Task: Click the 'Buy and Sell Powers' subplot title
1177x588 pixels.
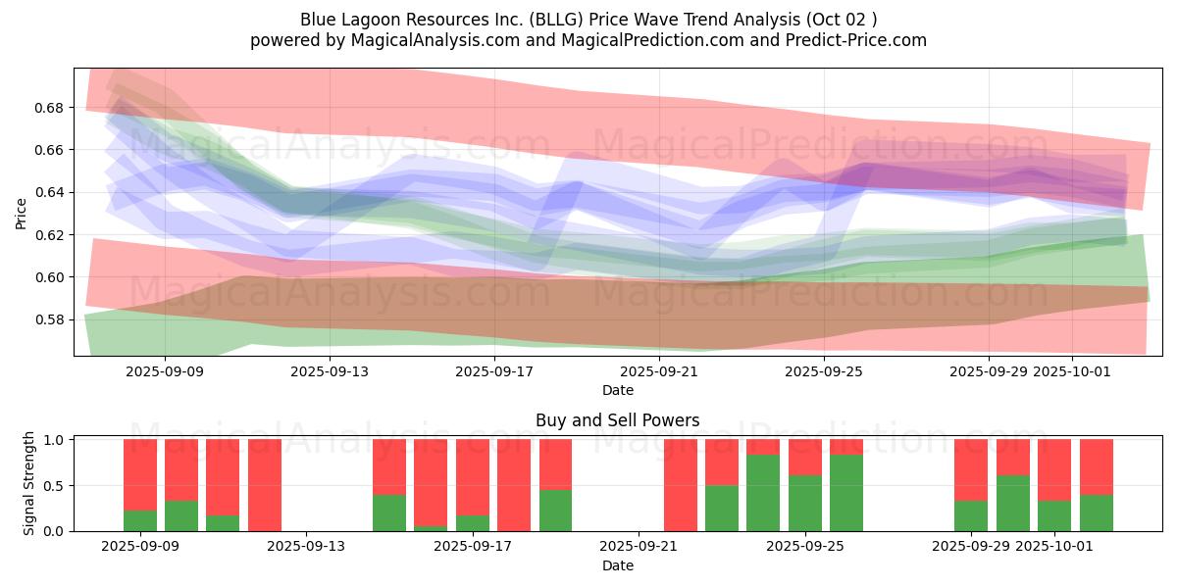Action: tap(617, 420)
